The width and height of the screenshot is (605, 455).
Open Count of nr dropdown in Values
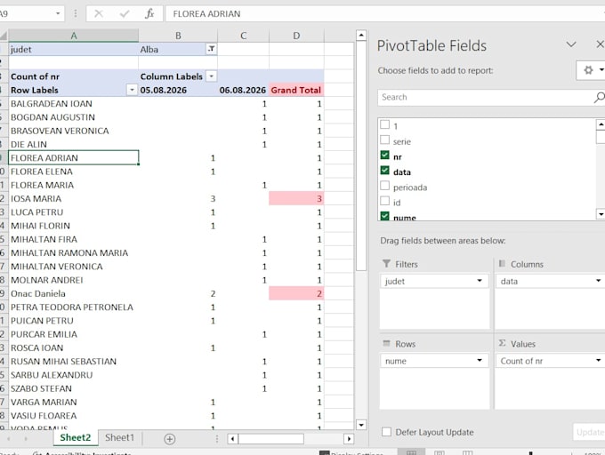tap(598, 361)
